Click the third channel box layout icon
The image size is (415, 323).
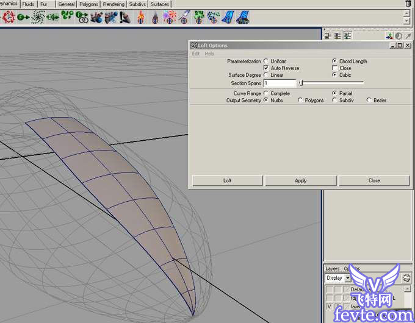pos(347,36)
